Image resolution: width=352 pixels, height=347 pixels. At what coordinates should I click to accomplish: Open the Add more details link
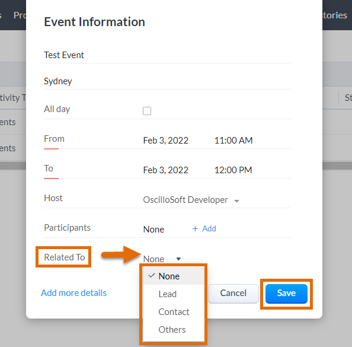(73, 293)
